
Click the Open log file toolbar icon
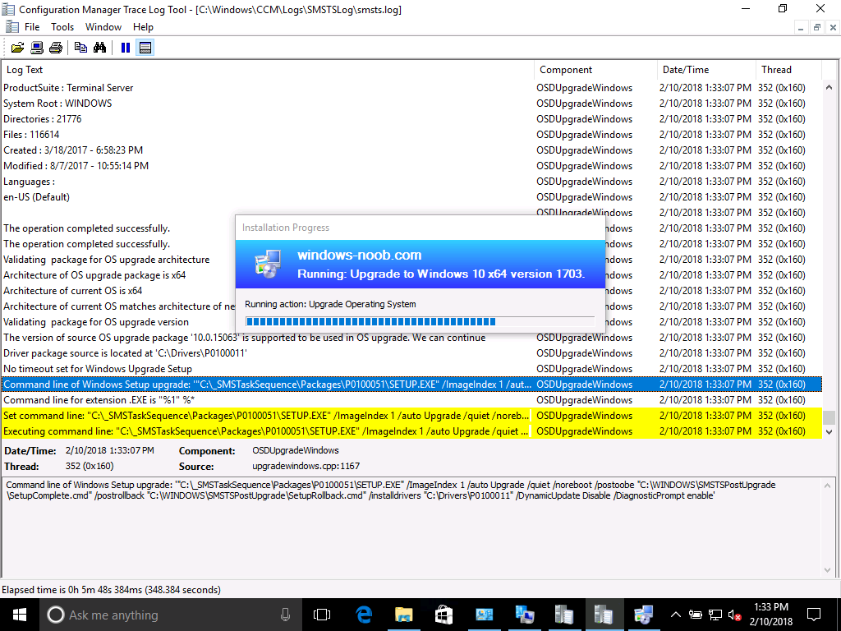point(17,48)
